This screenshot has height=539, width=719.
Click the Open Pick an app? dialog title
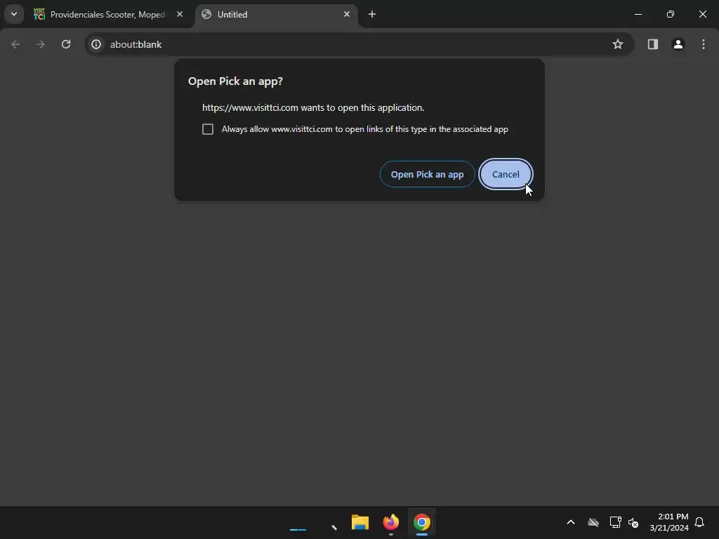pyautogui.click(x=235, y=81)
